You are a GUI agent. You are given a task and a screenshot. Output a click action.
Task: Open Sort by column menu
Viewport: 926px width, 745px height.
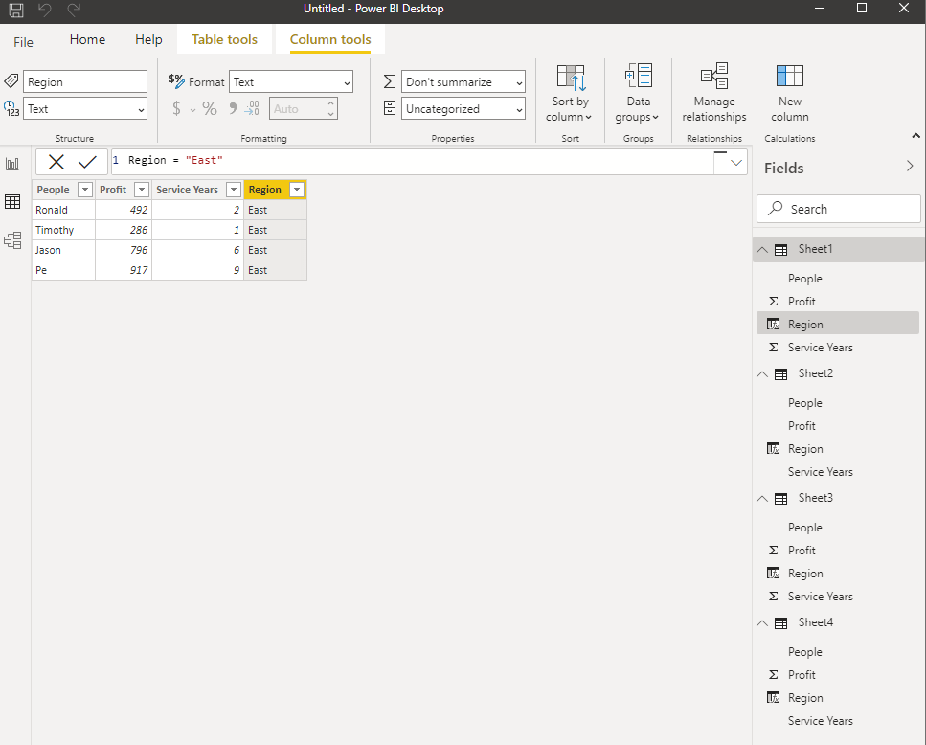[x=570, y=93]
